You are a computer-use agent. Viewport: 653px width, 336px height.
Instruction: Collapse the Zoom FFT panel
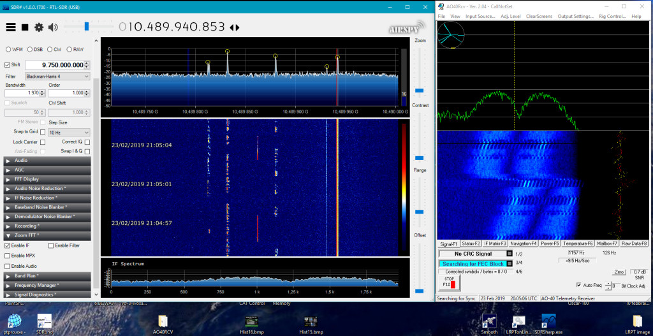click(47, 236)
